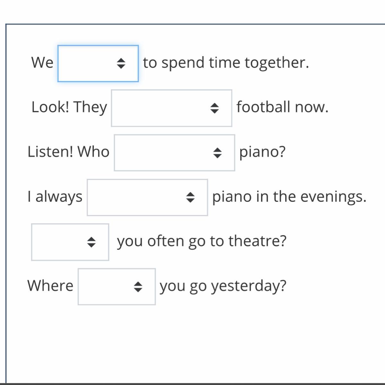
Task: Open the dropdown after "Listen! Who"
Action: pos(174,153)
